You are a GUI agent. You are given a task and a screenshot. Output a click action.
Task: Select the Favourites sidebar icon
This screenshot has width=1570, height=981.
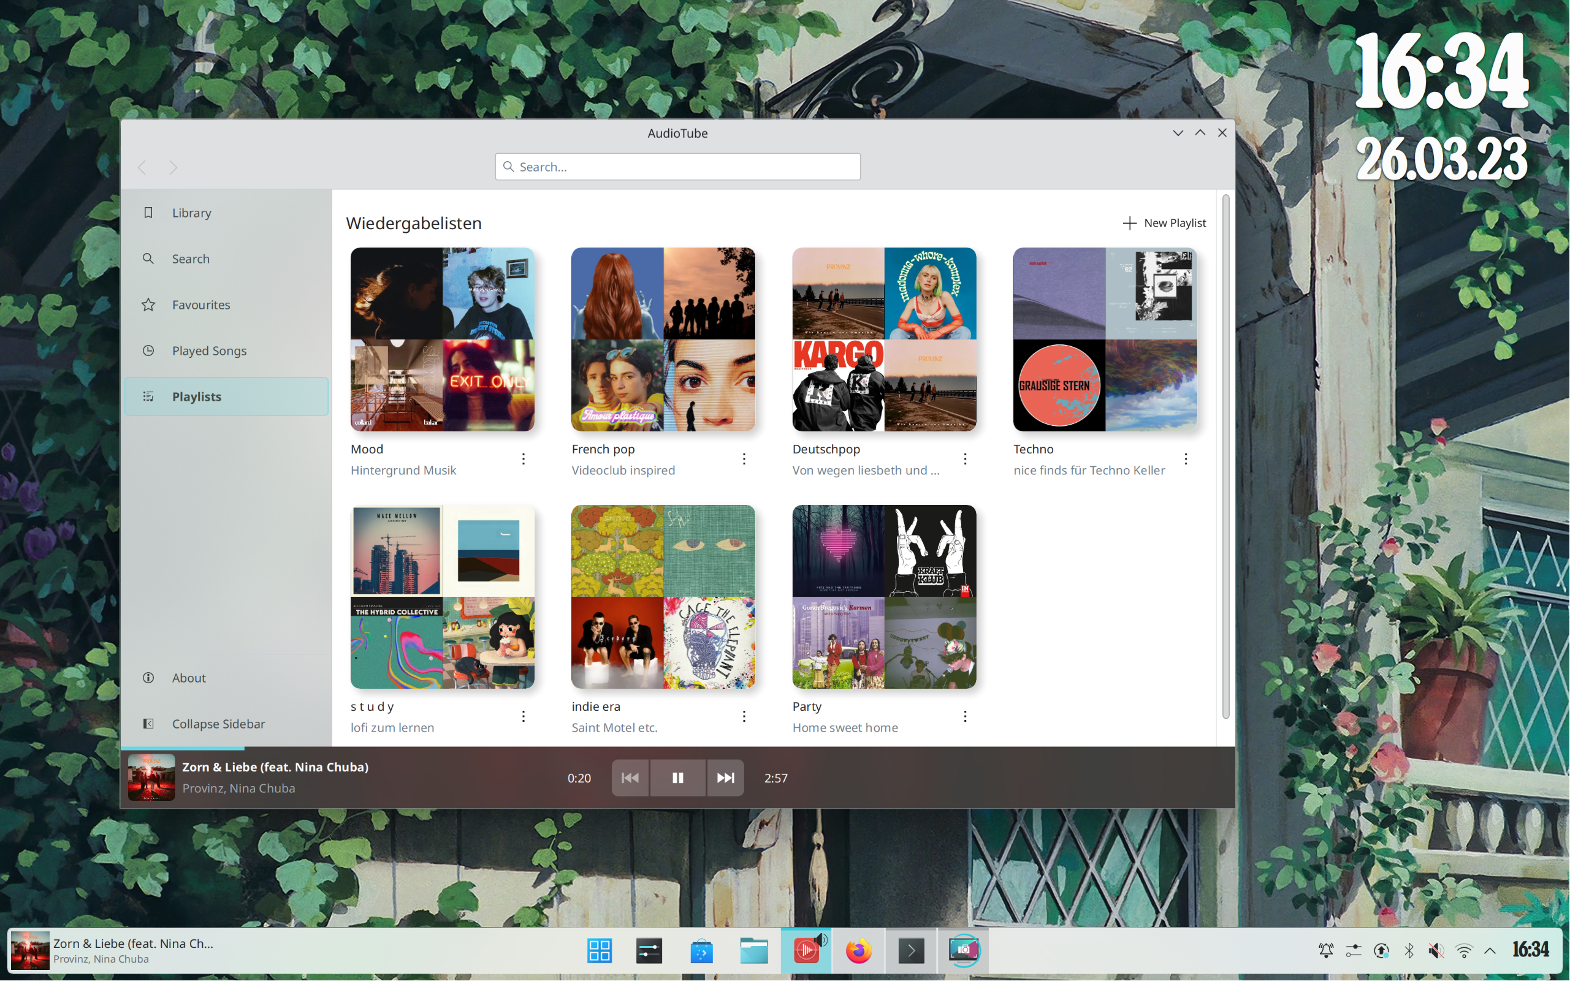[148, 304]
